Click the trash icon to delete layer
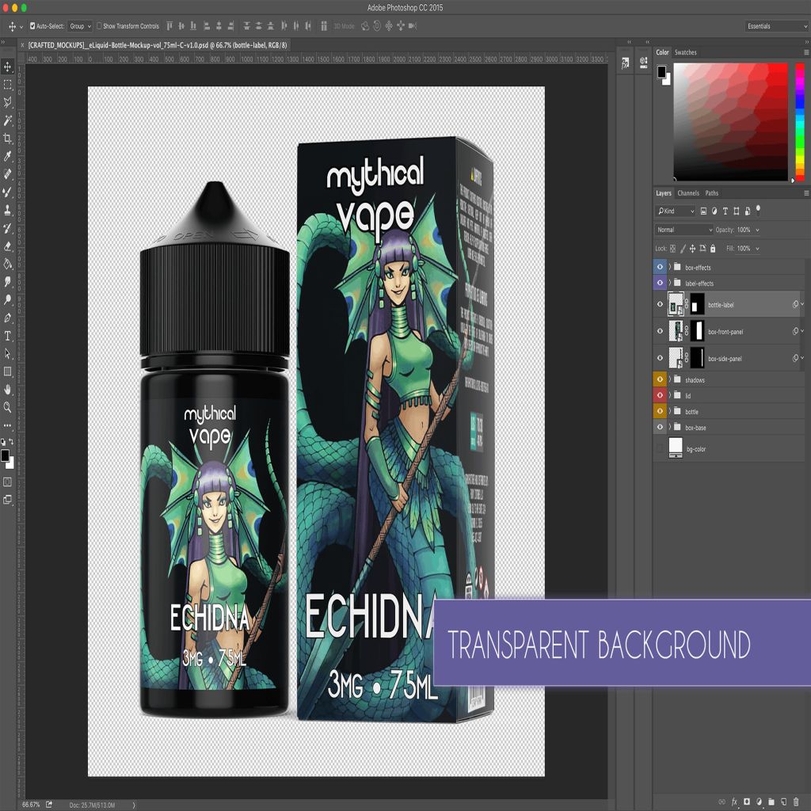Viewport: 811px width, 811px height. pyautogui.click(x=796, y=801)
